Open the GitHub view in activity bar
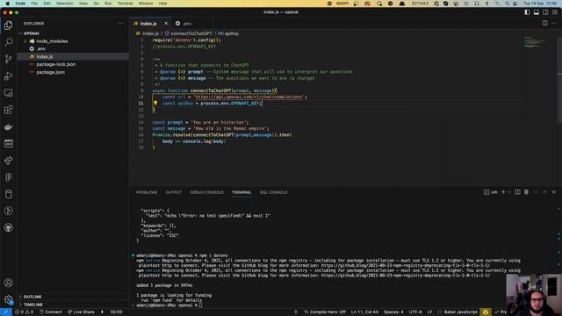Viewport: 562px width, 316px height. [8, 228]
